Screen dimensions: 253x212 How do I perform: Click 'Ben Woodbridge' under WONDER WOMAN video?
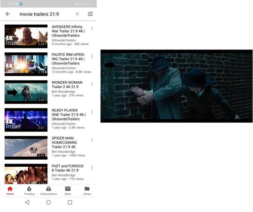(x=63, y=92)
